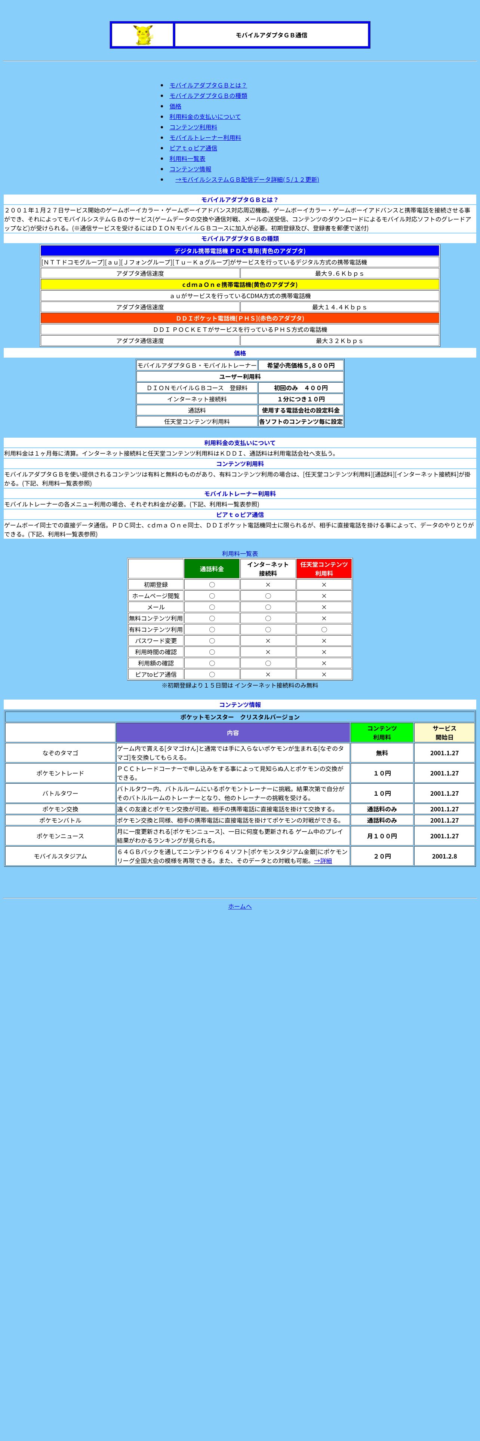
Task: Click the purple 内容 column header
Action: [233, 733]
